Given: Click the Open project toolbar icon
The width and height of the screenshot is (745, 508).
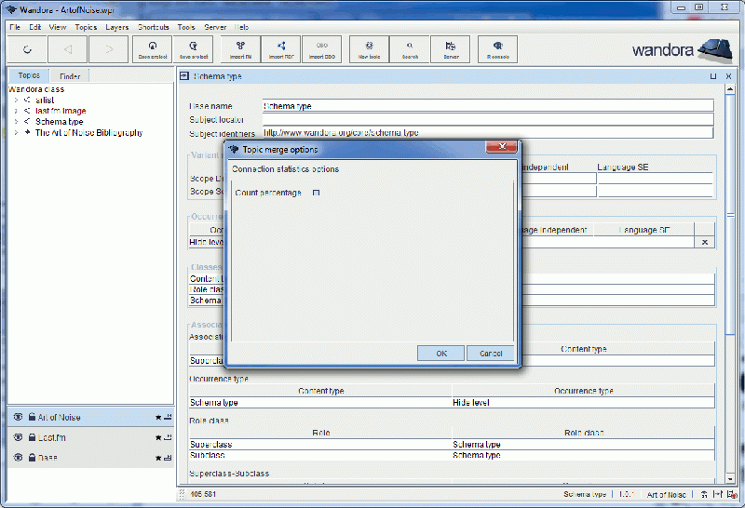Looking at the screenshot, I should (x=152, y=48).
